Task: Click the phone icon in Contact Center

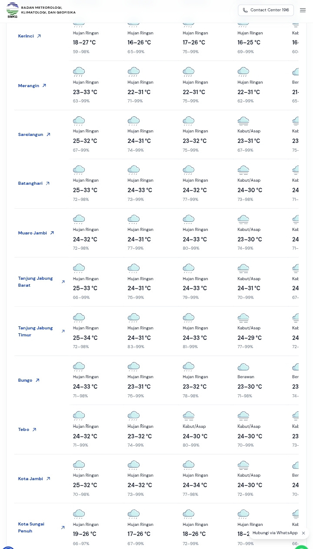Action: [245, 10]
